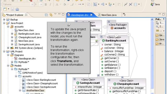Click the fill color bucket icon

coord(64,4)
